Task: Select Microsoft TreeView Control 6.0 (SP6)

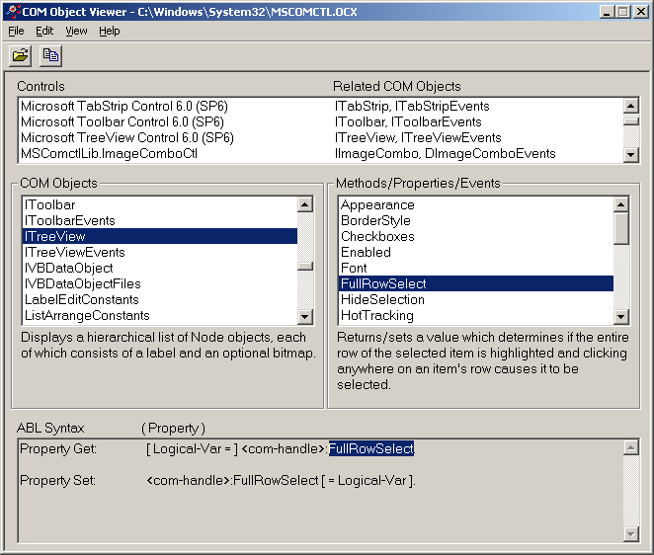Action: (x=127, y=137)
